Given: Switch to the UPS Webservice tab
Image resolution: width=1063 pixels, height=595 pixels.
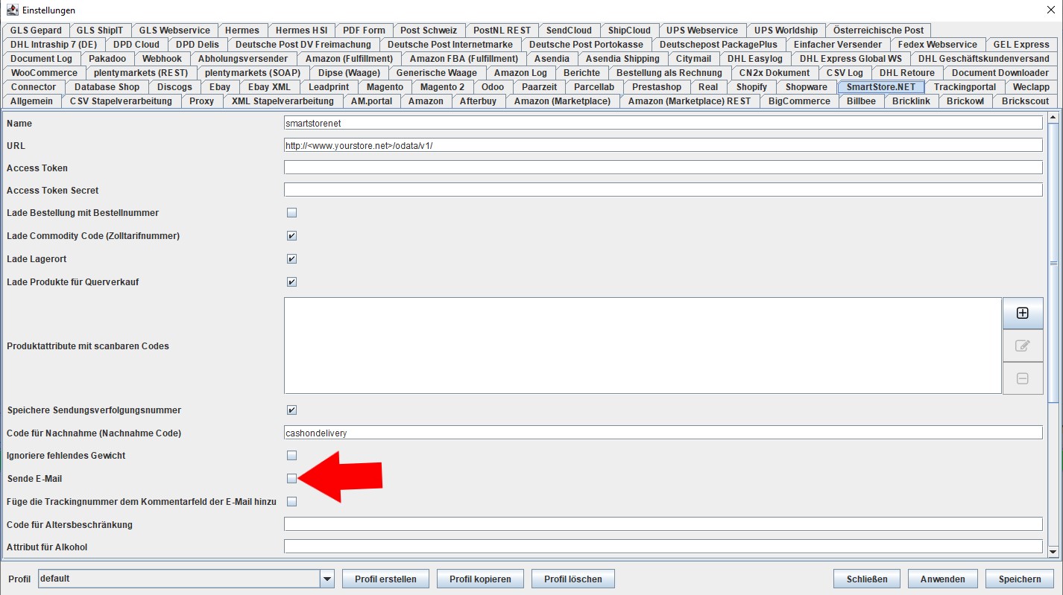Looking at the screenshot, I should (x=701, y=31).
